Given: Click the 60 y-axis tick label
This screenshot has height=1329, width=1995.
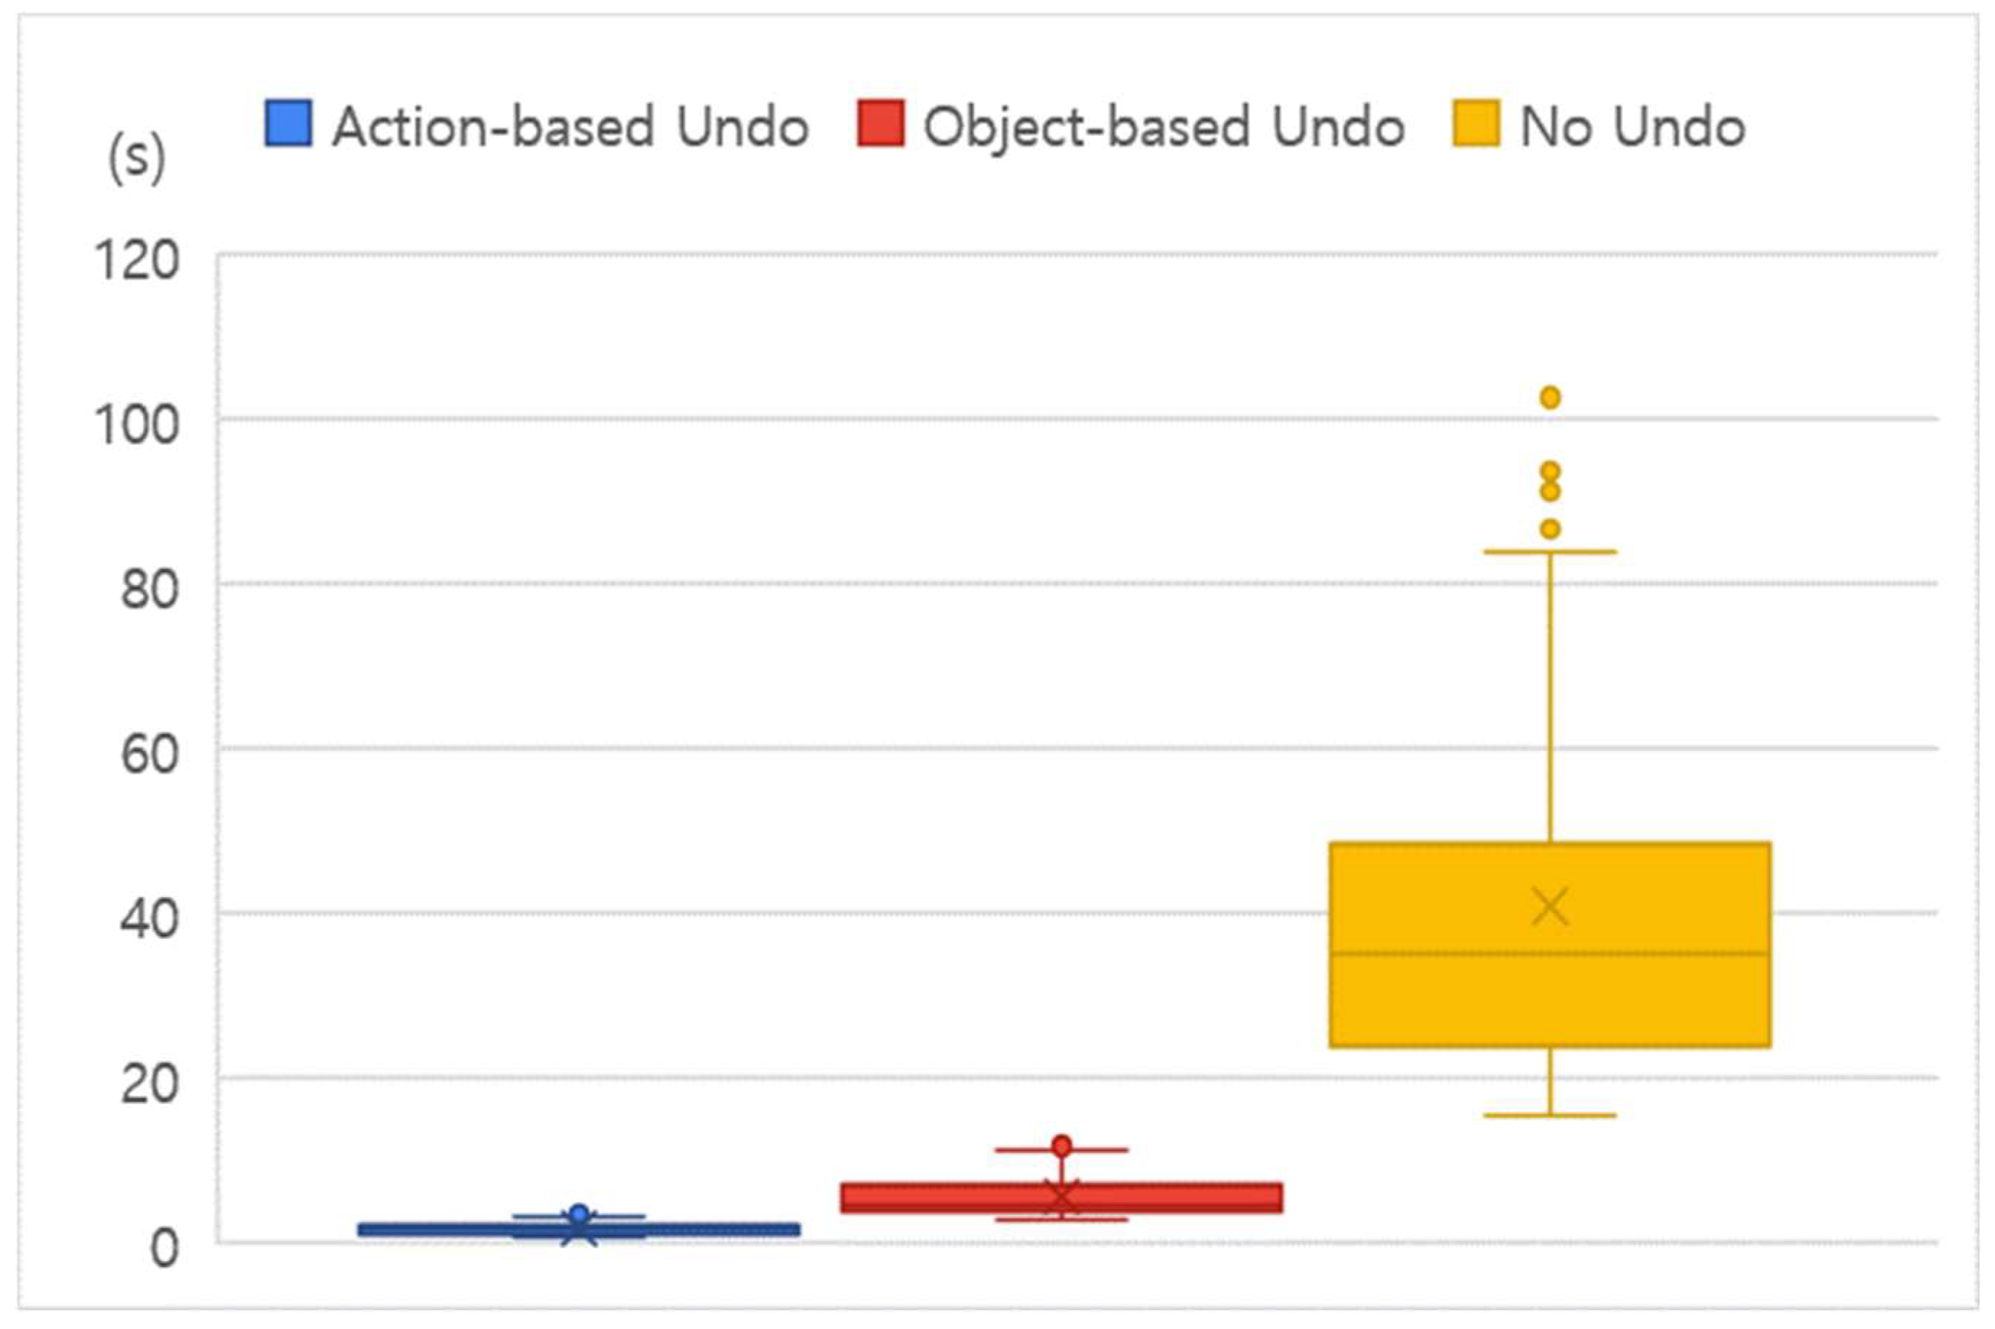Looking at the screenshot, I should 148,753.
